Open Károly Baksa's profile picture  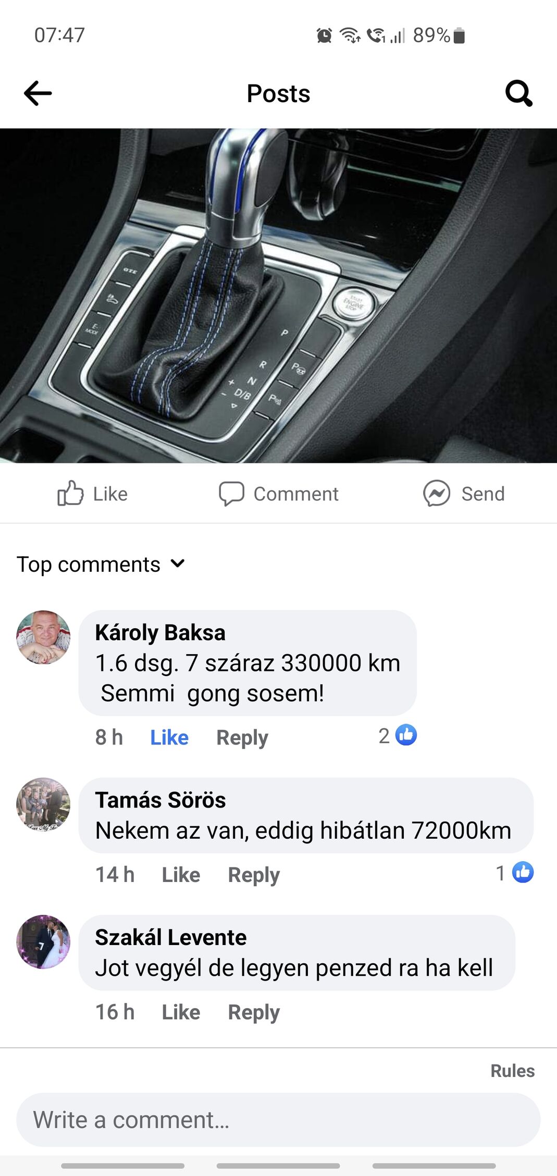point(43,637)
